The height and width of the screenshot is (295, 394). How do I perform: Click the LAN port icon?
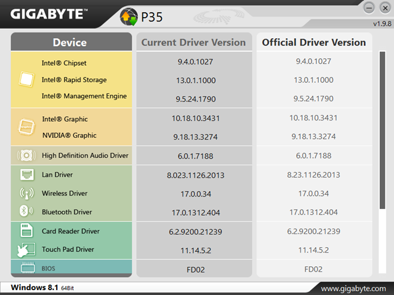[x=27, y=175]
